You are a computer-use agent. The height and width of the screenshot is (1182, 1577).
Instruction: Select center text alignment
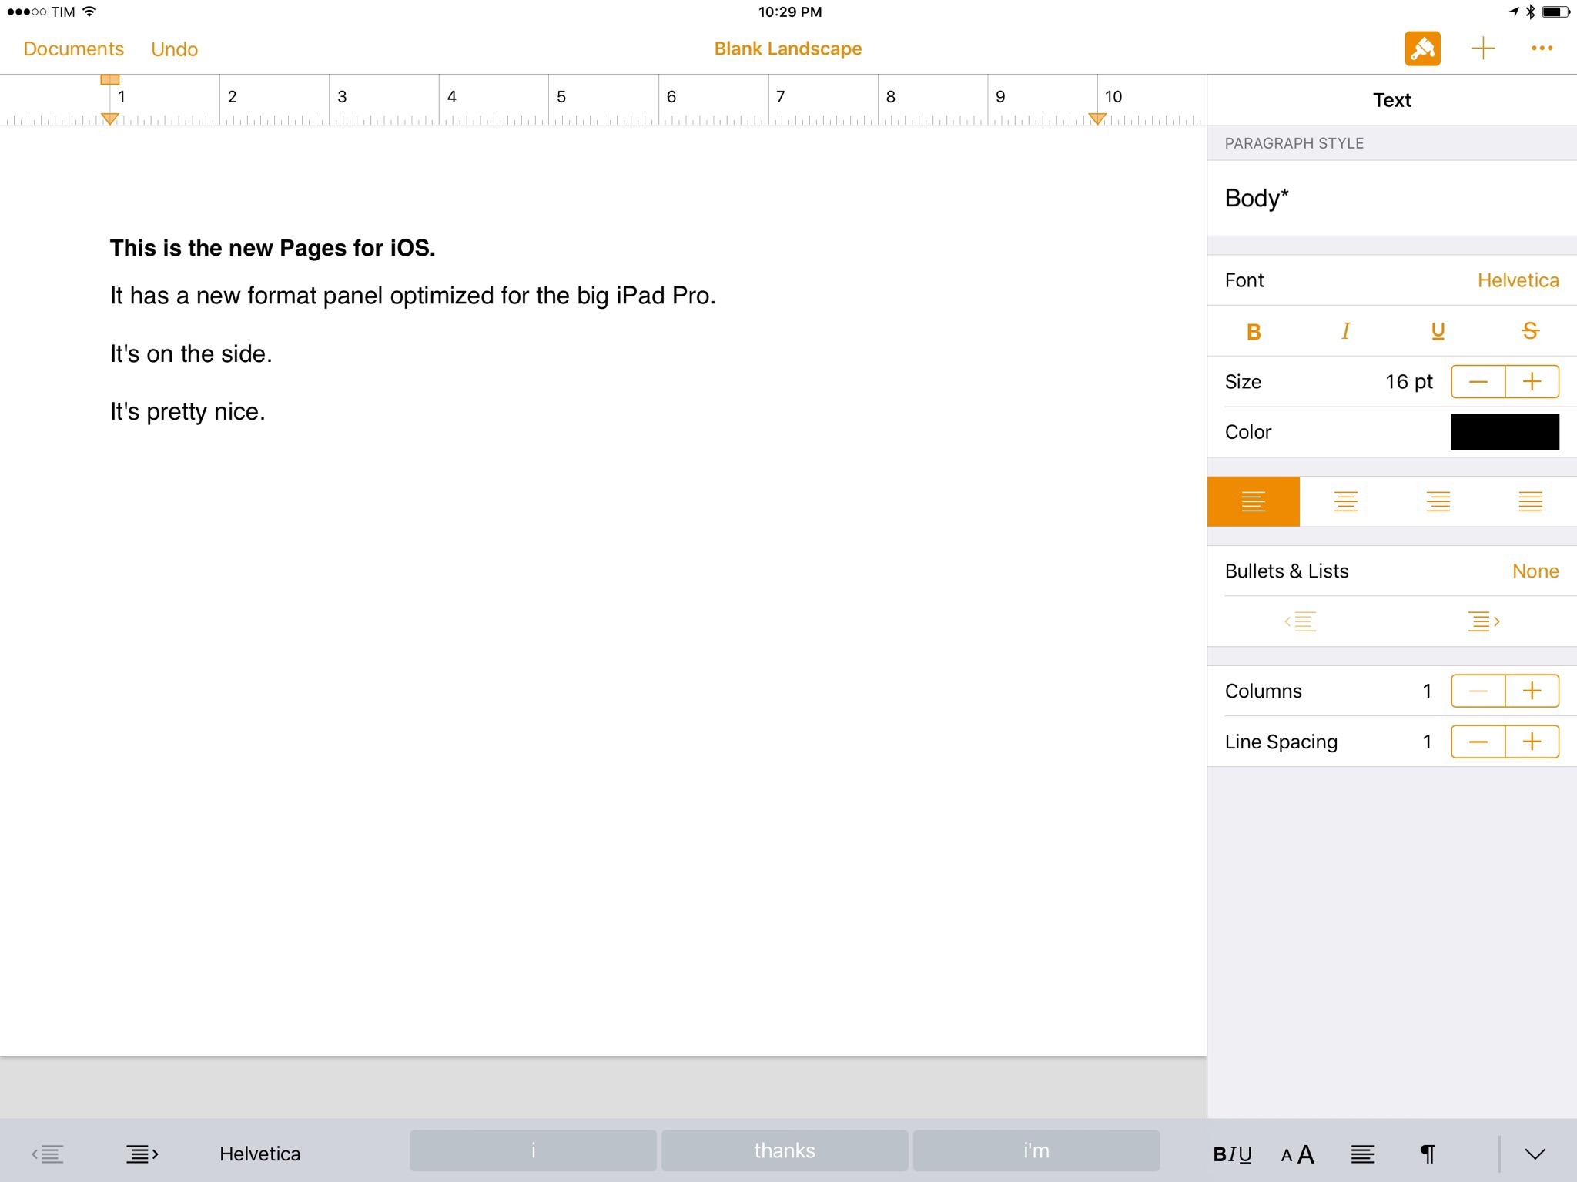[1346, 502]
